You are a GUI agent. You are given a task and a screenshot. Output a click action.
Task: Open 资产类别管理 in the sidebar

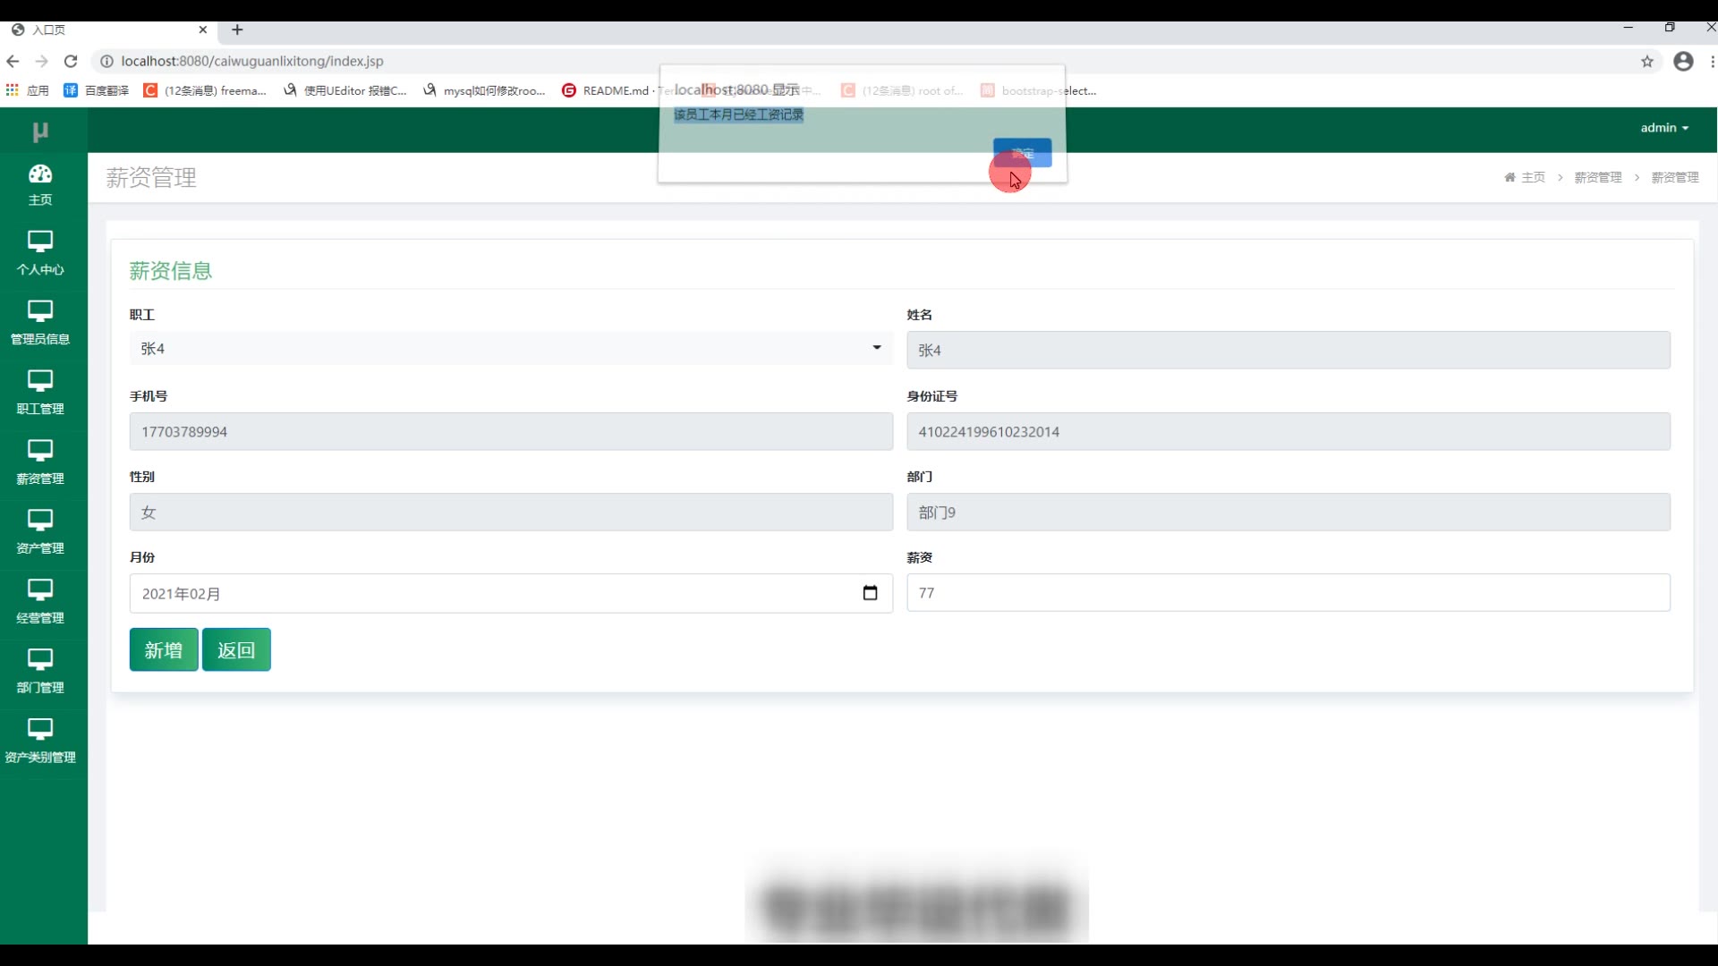40,742
